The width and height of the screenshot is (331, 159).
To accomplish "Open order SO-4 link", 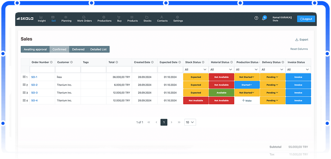I will pos(34,101).
